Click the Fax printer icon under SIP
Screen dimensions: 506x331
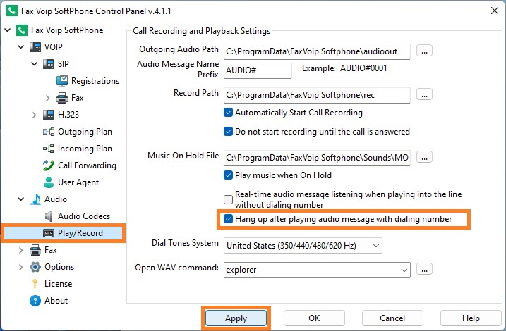click(x=62, y=98)
